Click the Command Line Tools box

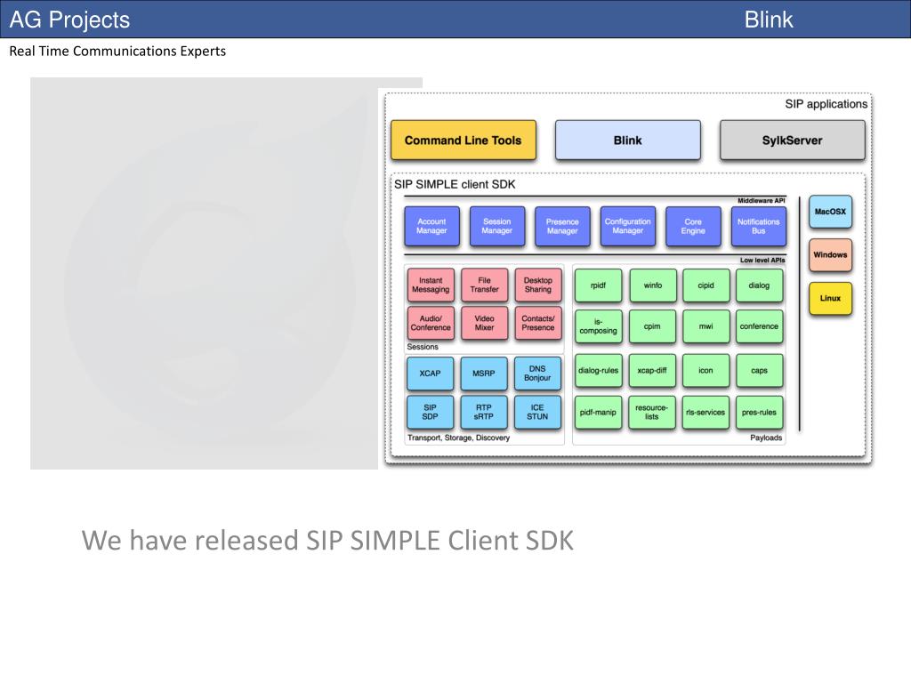pyautogui.click(x=463, y=140)
